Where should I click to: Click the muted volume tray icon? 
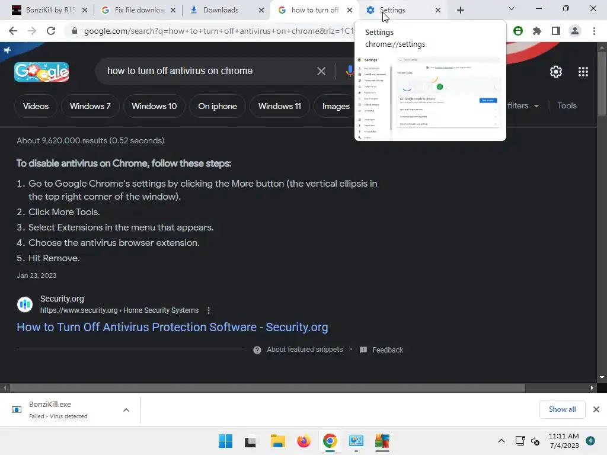[x=535, y=441]
